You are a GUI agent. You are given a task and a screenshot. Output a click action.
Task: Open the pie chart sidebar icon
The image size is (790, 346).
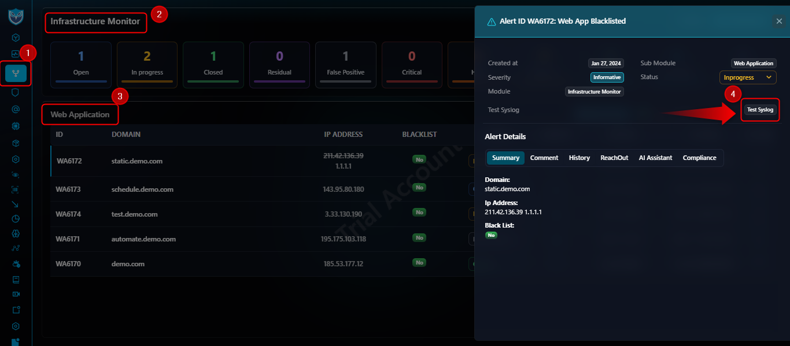16,219
